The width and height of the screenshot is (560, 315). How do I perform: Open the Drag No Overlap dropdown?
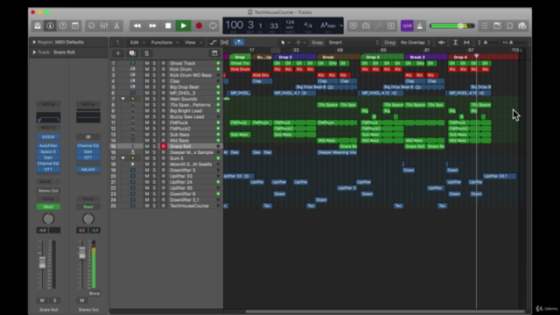tap(416, 43)
